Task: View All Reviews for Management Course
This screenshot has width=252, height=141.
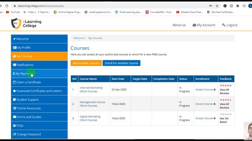Action: [x=224, y=106]
